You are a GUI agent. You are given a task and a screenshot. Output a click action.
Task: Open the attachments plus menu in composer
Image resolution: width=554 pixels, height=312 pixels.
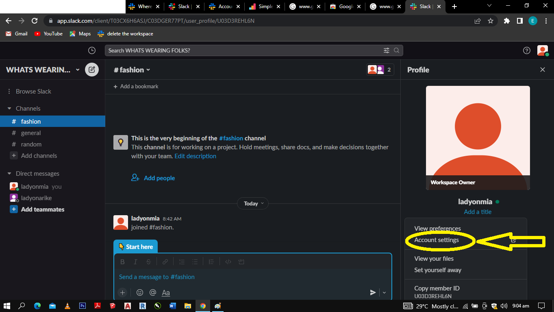(122, 292)
